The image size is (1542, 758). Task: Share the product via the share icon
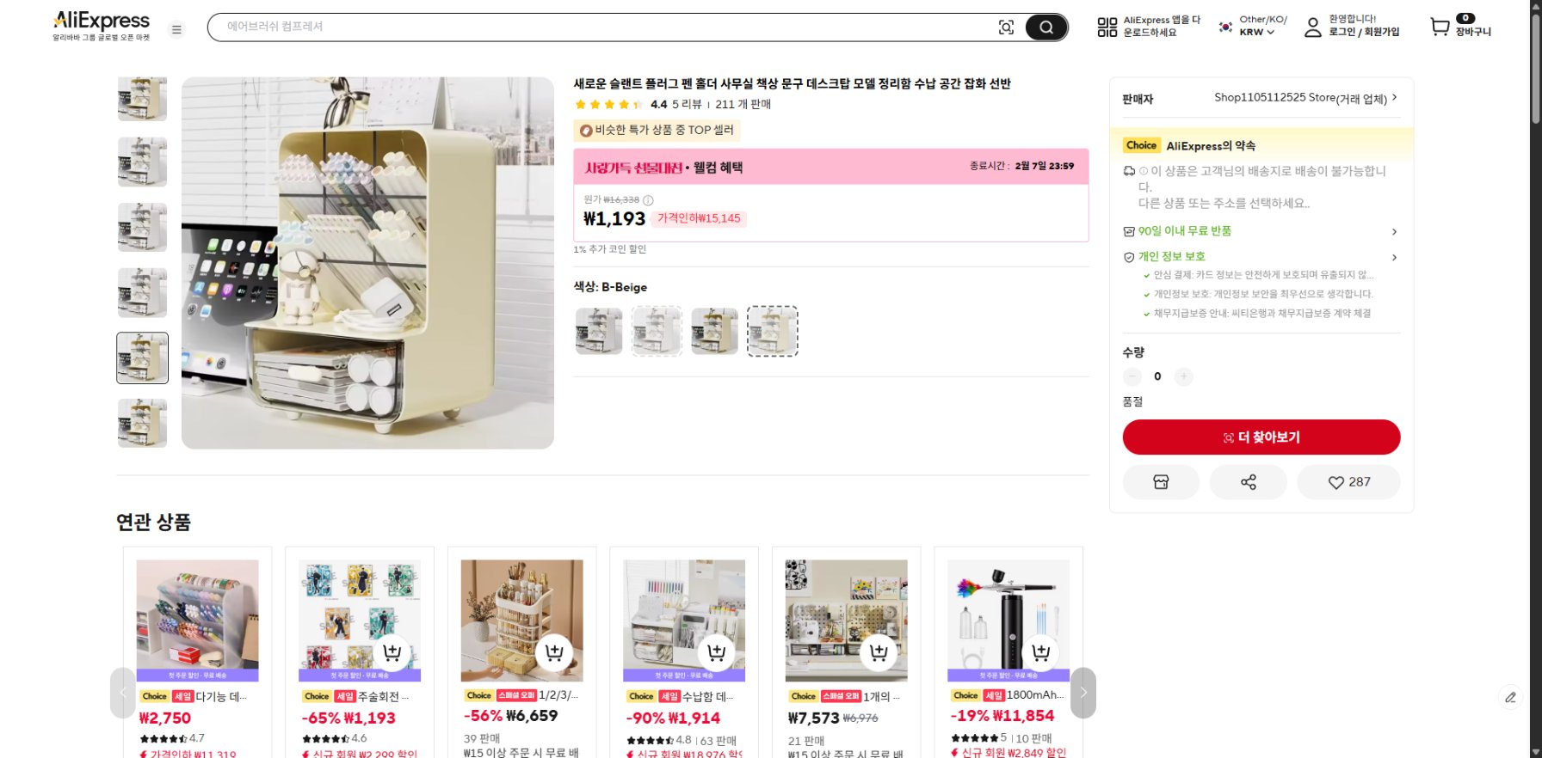(x=1248, y=482)
